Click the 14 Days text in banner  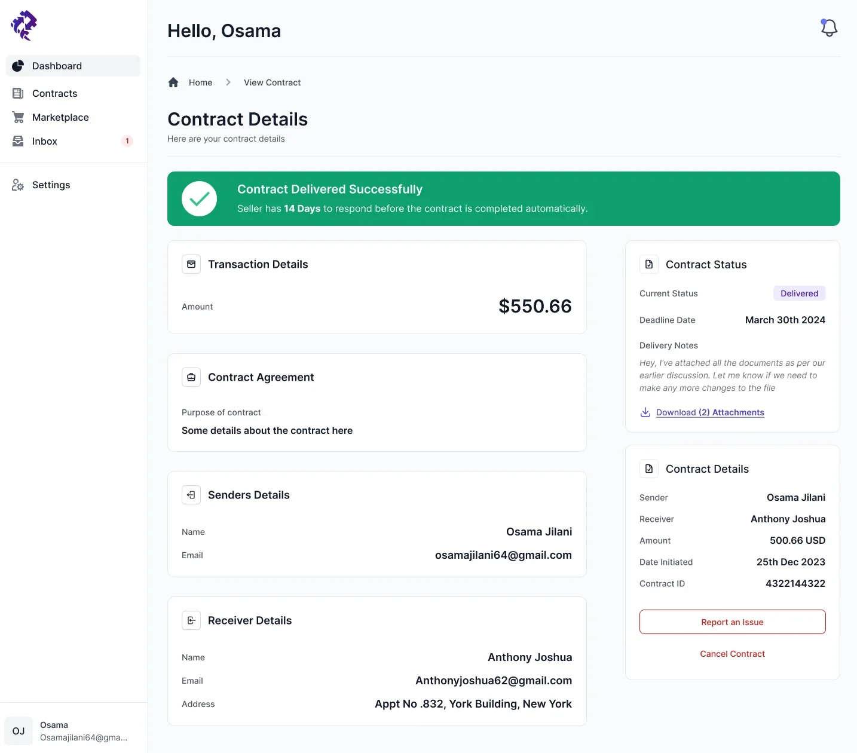(x=302, y=209)
